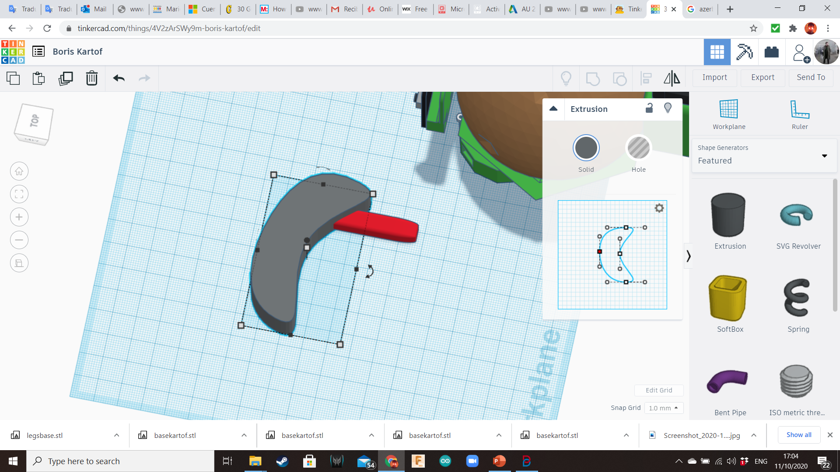This screenshot has height=472, width=840.
Task: Click Home view button
Action: pos(19,171)
